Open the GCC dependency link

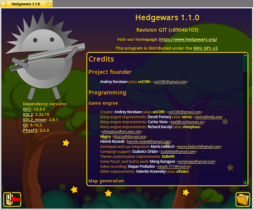[x=27, y=109]
